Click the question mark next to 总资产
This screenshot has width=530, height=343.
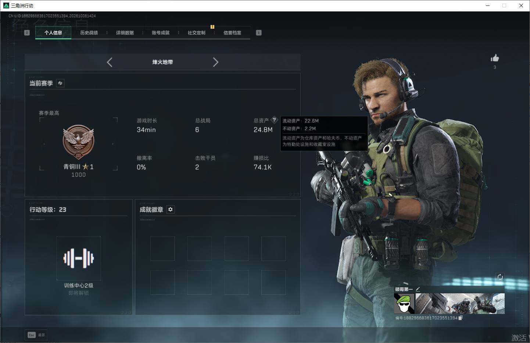pyautogui.click(x=274, y=120)
